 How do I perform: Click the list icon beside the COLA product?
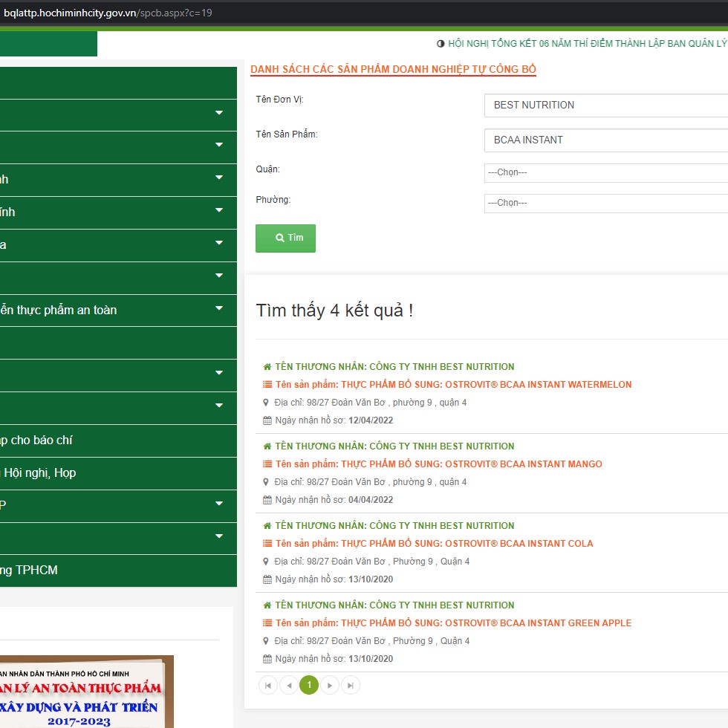[x=267, y=543]
